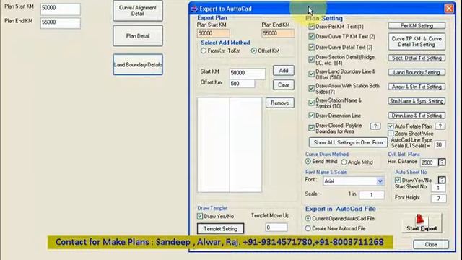Toggle Draw Station Name & Symbol checkbox
Image resolution: width=462 pixels, height=260 pixels.
coord(311,103)
